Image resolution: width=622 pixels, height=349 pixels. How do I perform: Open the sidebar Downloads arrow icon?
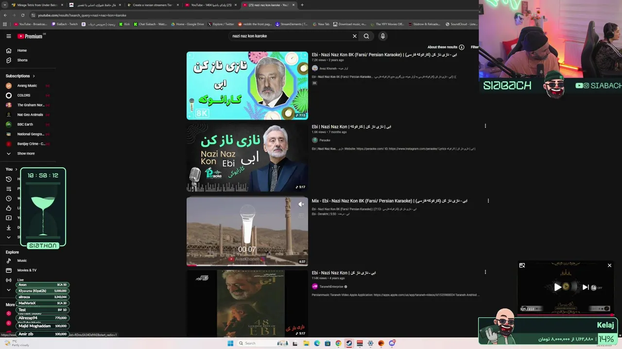9,227
